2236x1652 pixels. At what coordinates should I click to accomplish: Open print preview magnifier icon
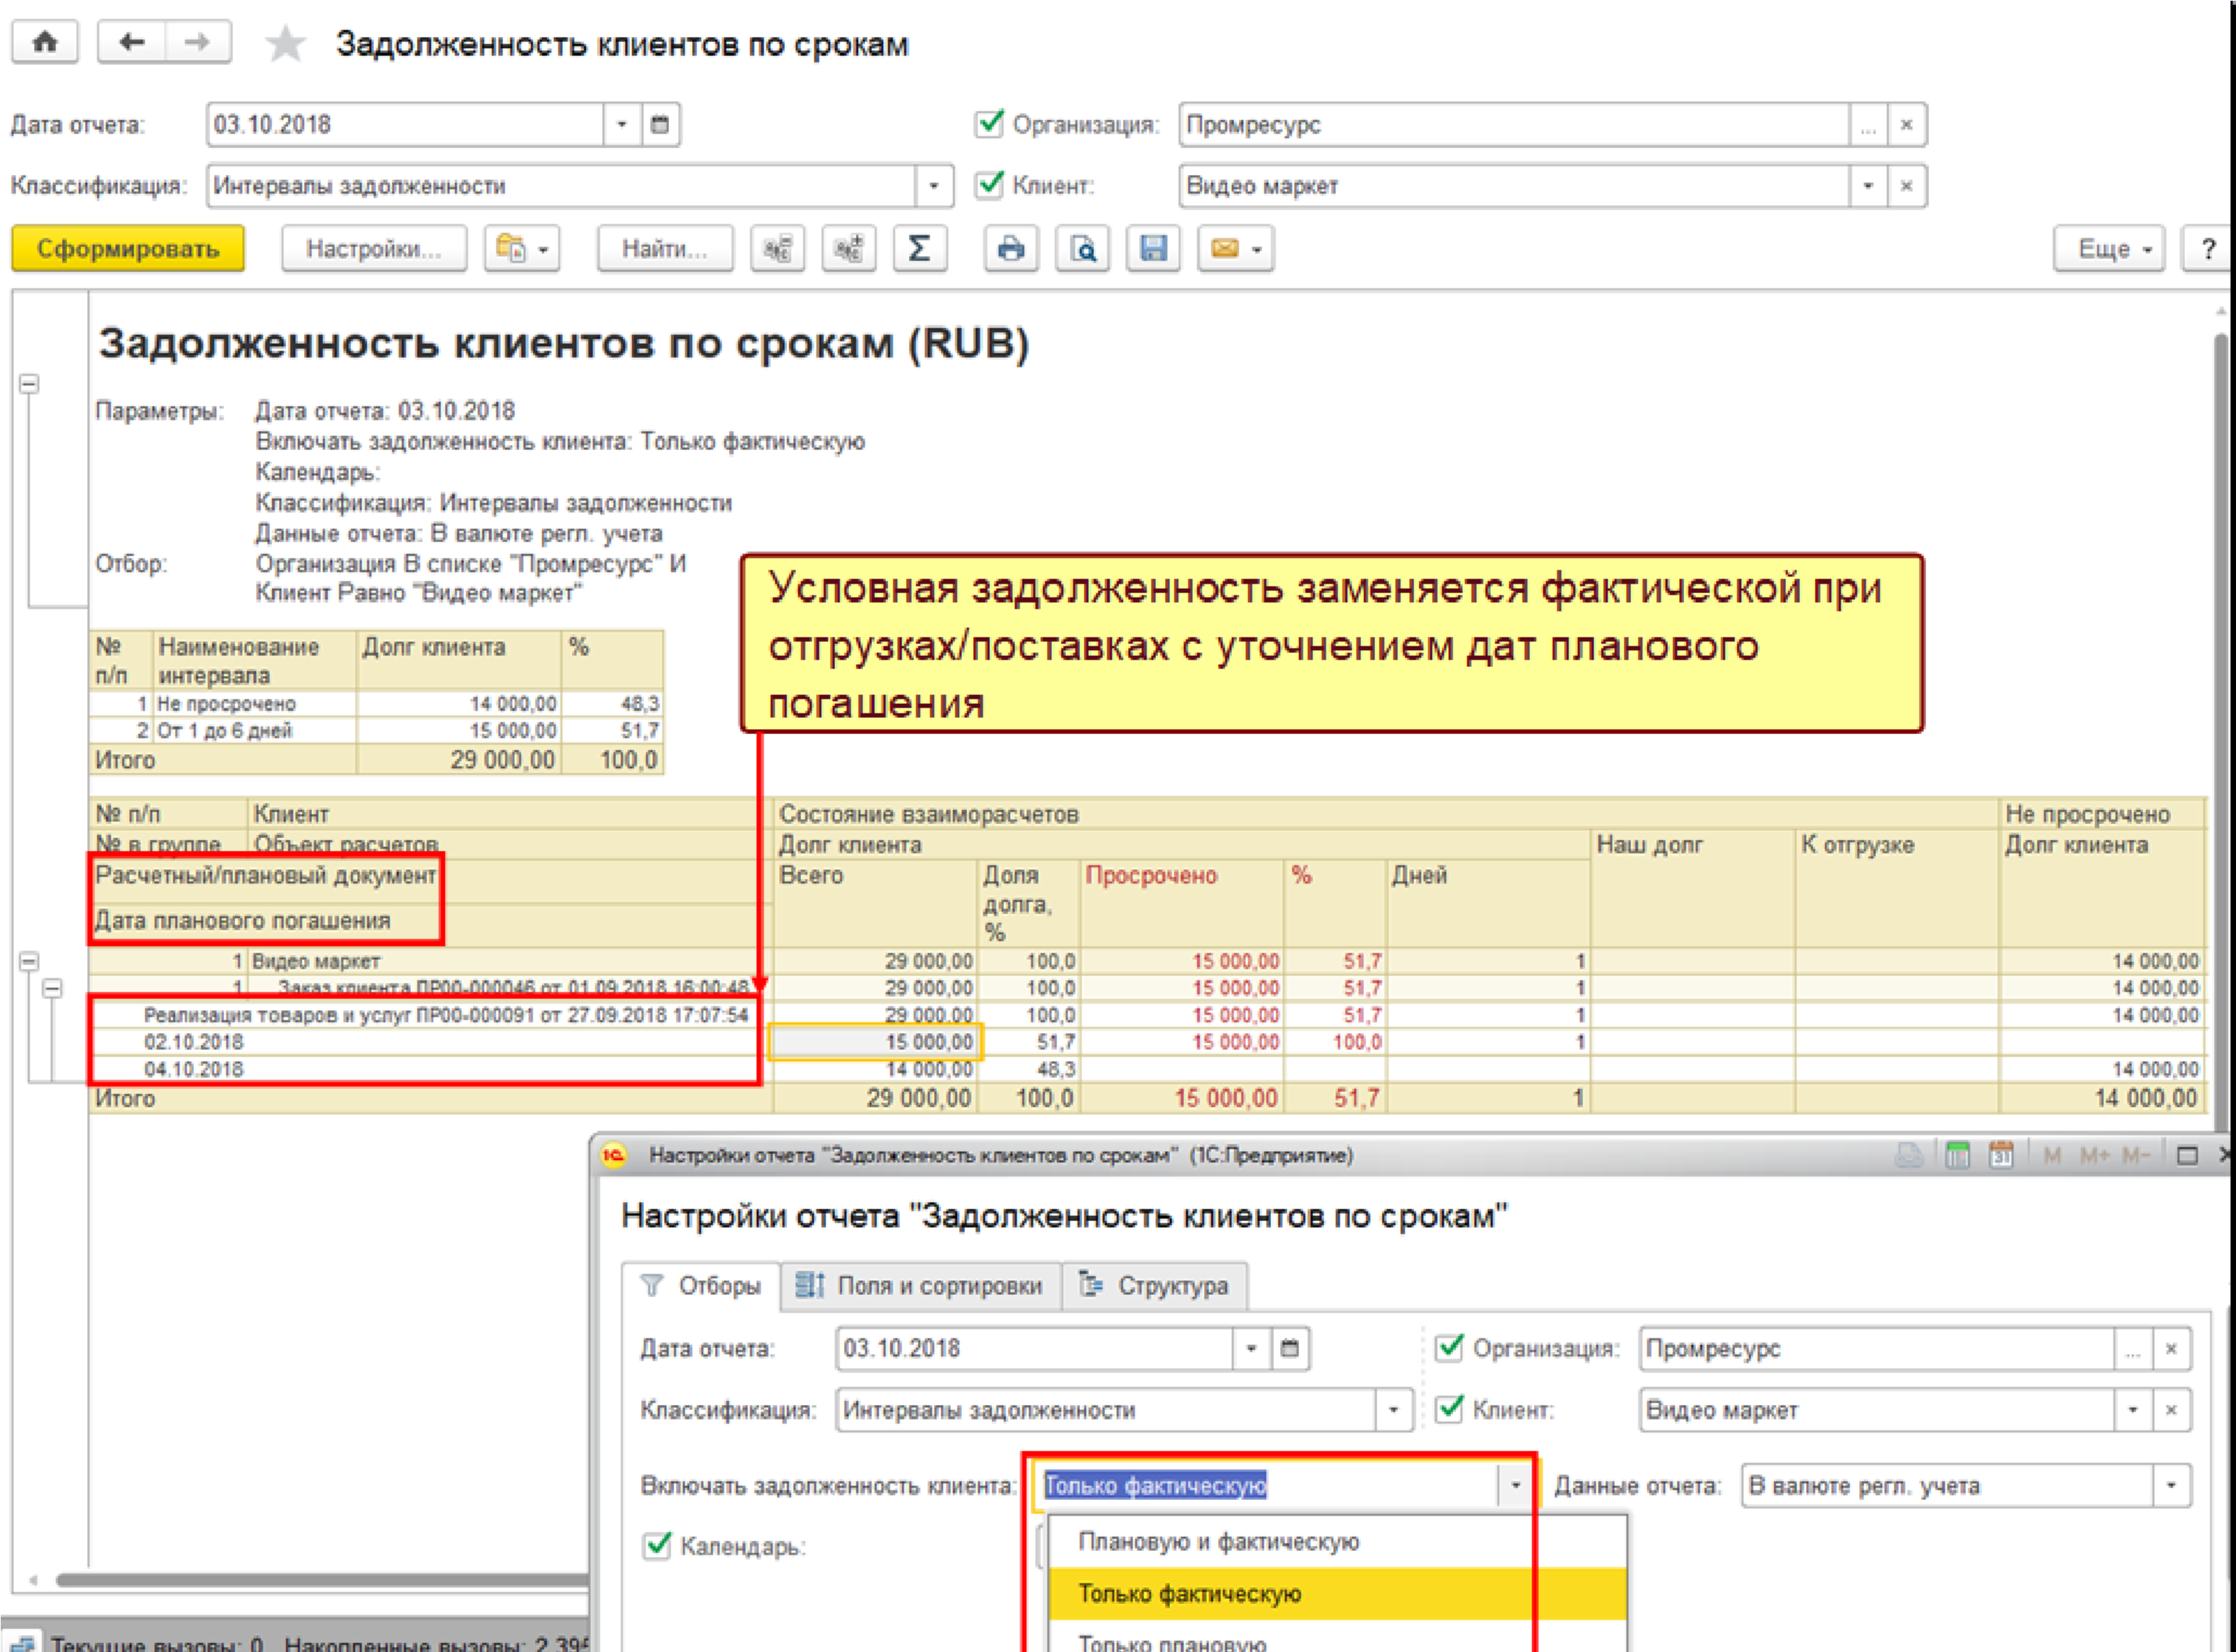point(1082,248)
